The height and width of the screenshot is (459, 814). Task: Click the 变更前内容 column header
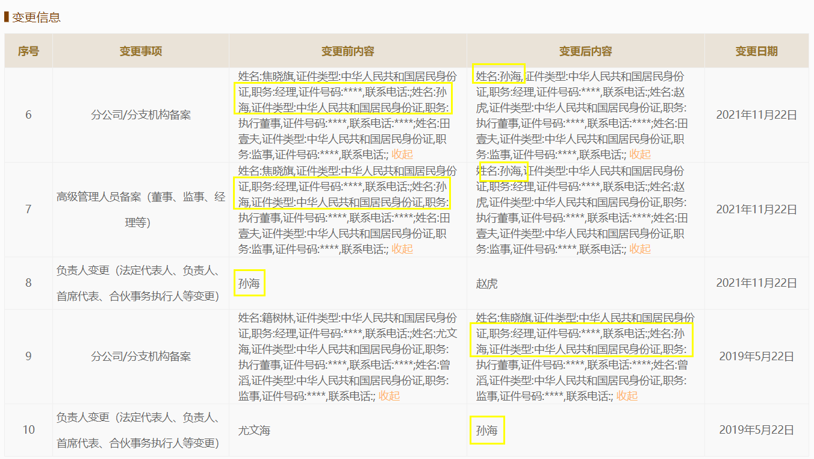tap(347, 51)
